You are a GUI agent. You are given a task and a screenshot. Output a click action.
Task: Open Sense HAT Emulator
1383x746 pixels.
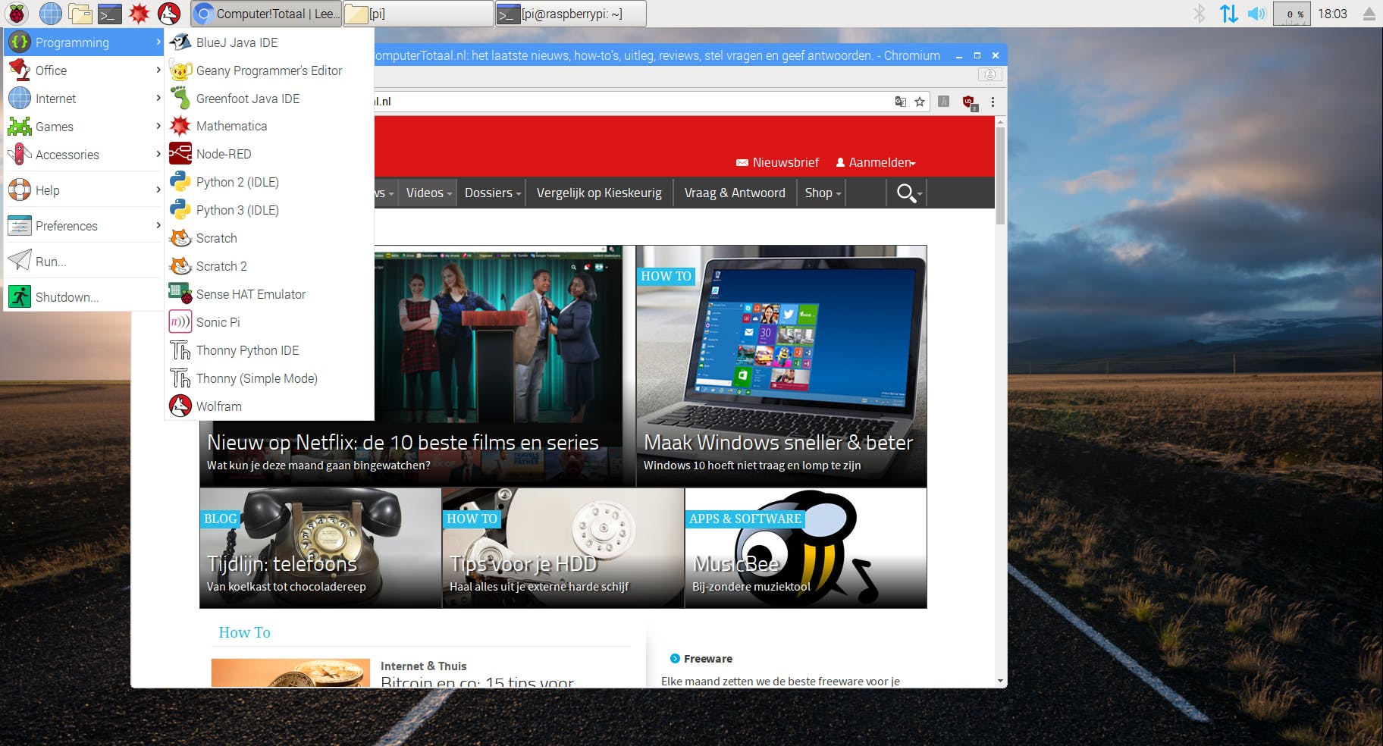pyautogui.click(x=269, y=294)
